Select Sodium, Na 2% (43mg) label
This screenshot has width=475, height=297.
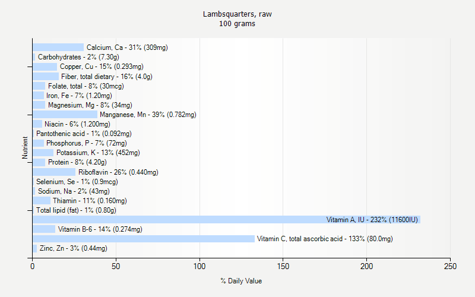pos(74,191)
